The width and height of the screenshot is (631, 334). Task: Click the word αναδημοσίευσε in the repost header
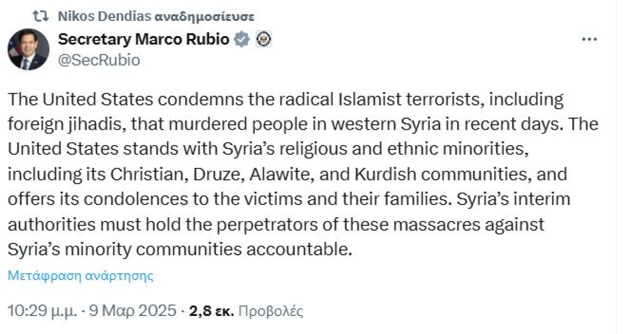coord(204,17)
